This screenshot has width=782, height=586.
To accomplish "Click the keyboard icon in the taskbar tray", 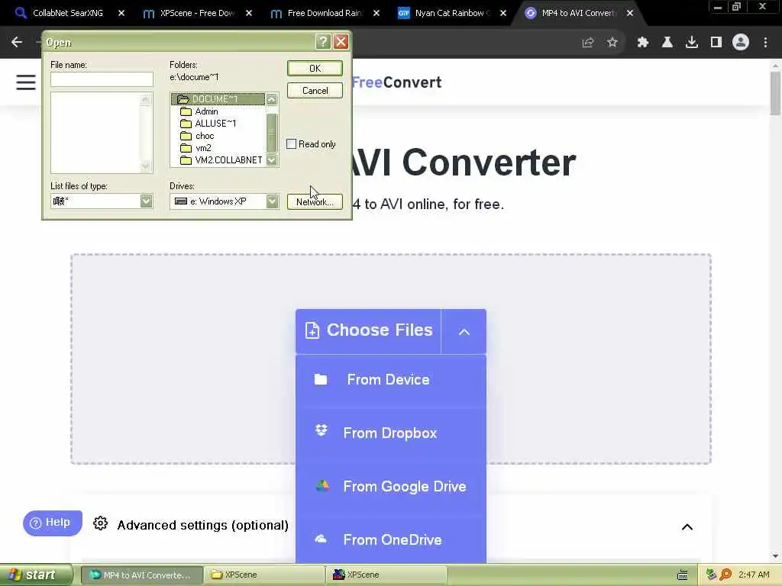I will (683, 575).
